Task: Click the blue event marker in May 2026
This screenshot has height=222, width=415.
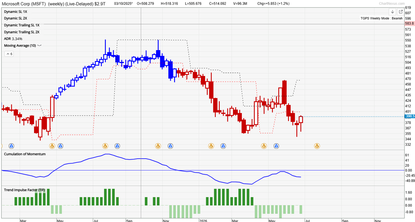Action: [x=276, y=146]
